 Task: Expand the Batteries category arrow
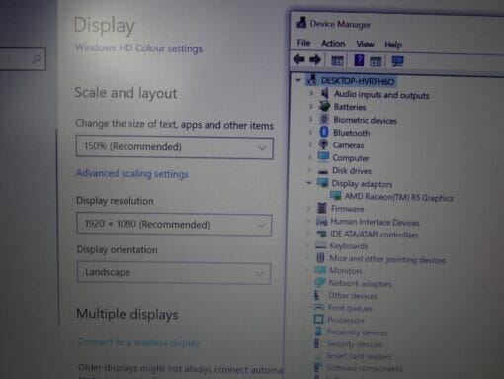[311, 106]
